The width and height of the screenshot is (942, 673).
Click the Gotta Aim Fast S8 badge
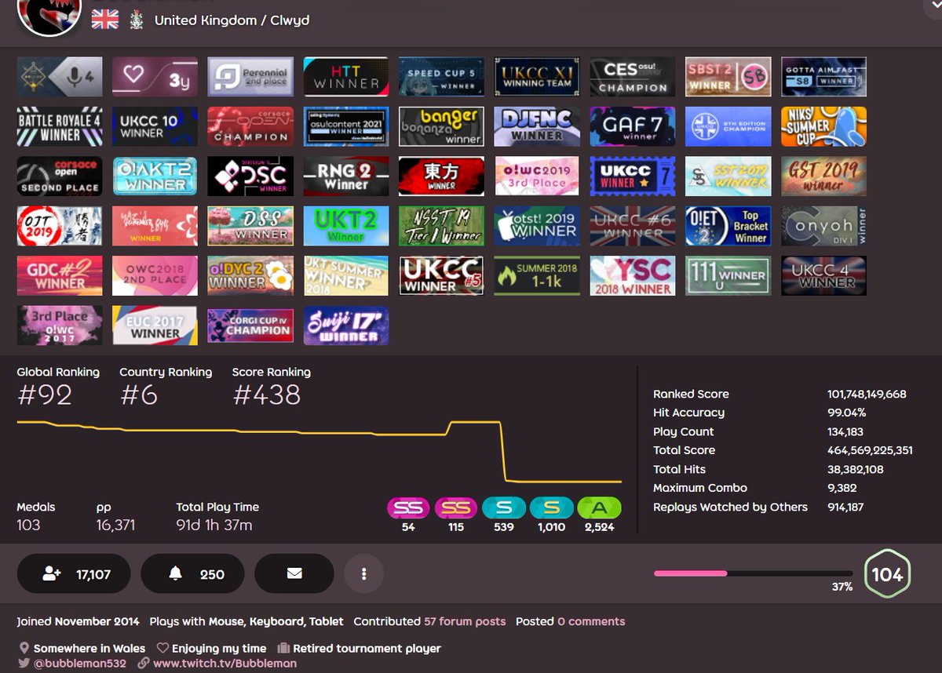click(823, 77)
